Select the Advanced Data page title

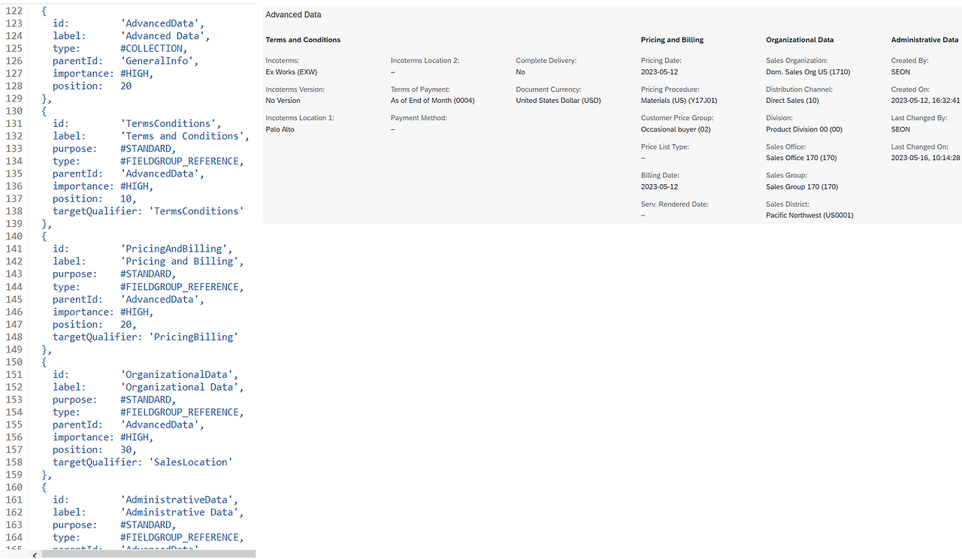295,14
